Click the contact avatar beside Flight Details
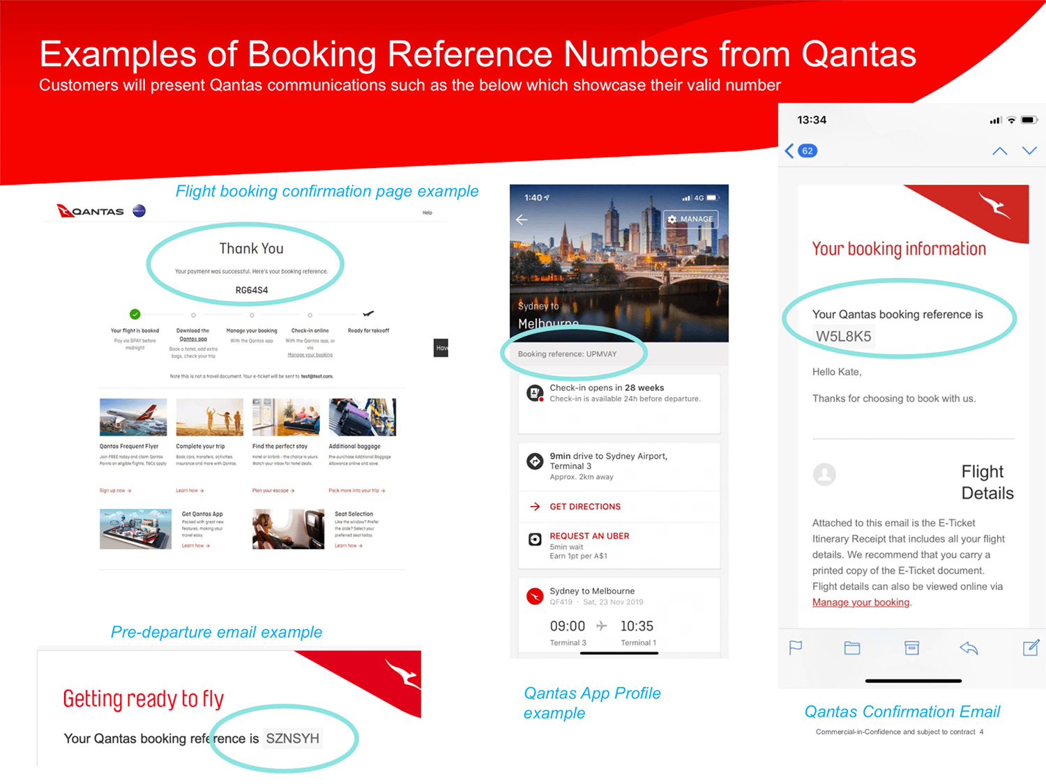 (x=824, y=475)
